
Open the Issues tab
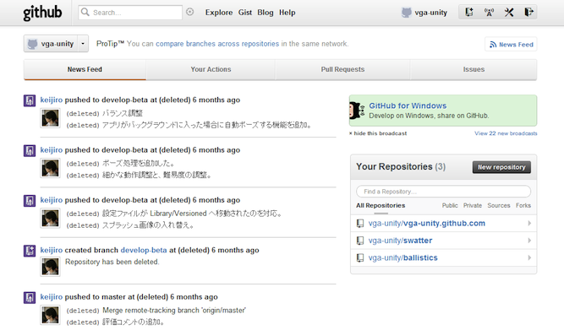tap(474, 70)
